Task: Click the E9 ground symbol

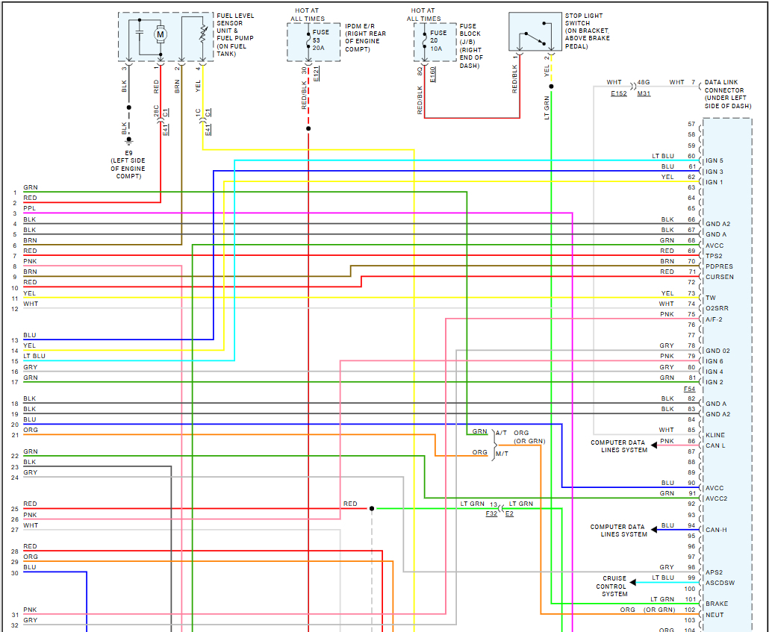Action: click(129, 140)
